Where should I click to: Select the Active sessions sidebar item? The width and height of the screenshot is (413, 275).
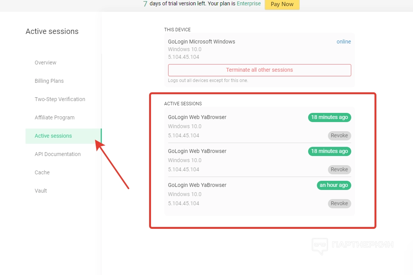(x=63, y=136)
